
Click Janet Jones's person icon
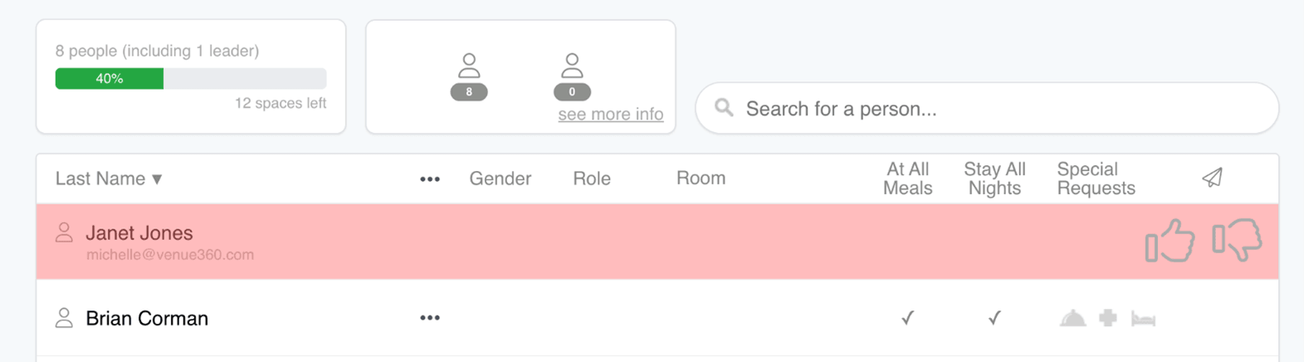coord(64,233)
